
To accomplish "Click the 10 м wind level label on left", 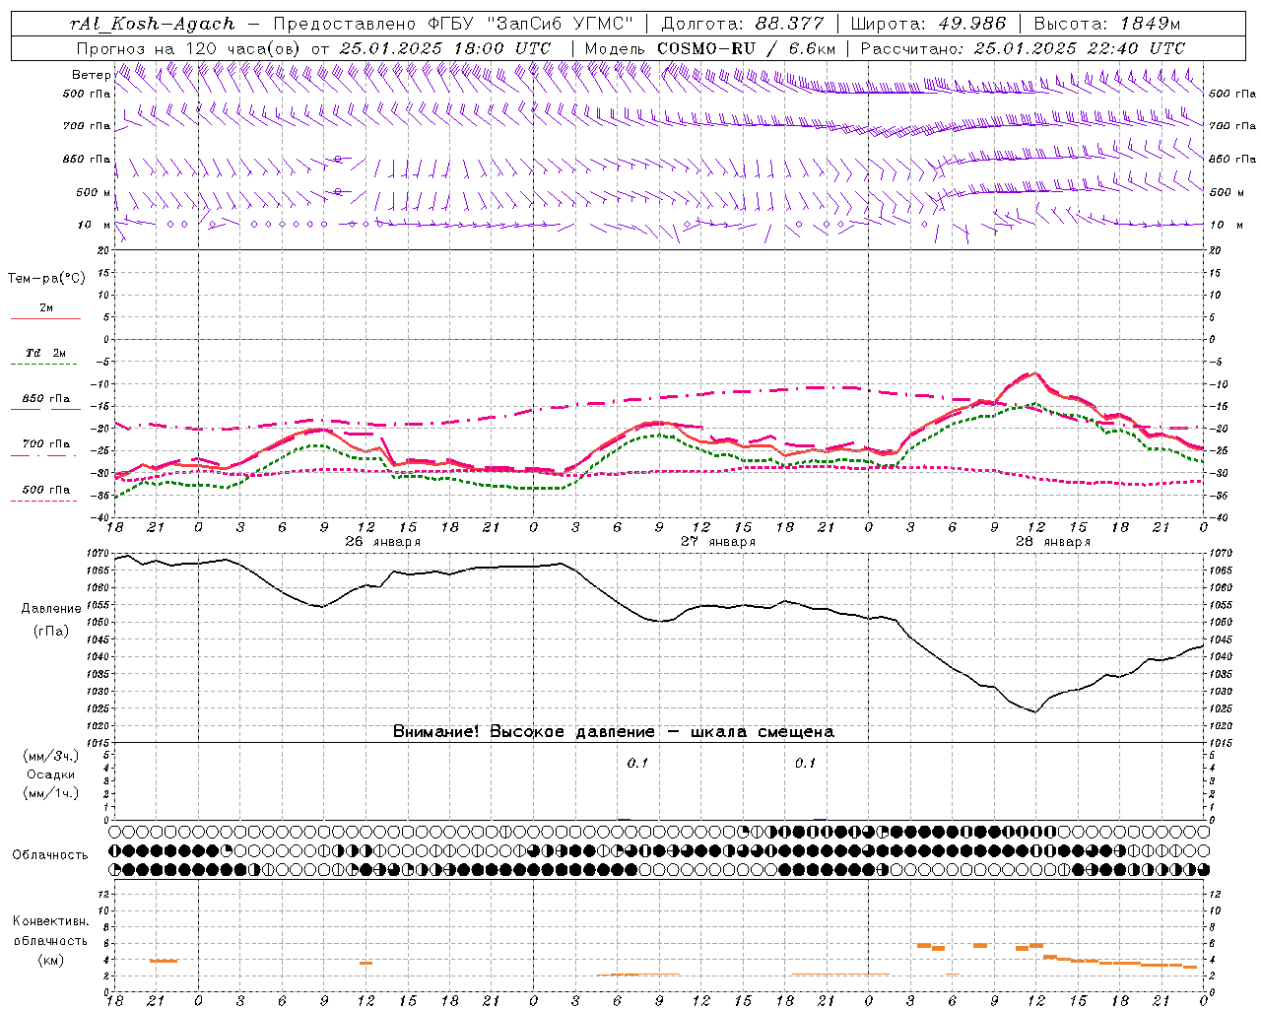I will coord(95,226).
